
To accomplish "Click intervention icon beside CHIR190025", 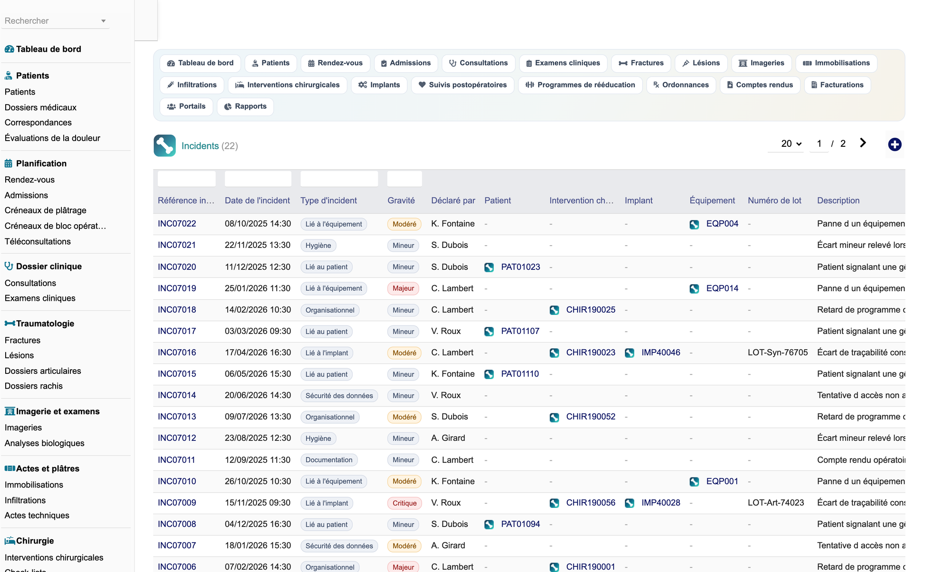I will [x=554, y=310].
